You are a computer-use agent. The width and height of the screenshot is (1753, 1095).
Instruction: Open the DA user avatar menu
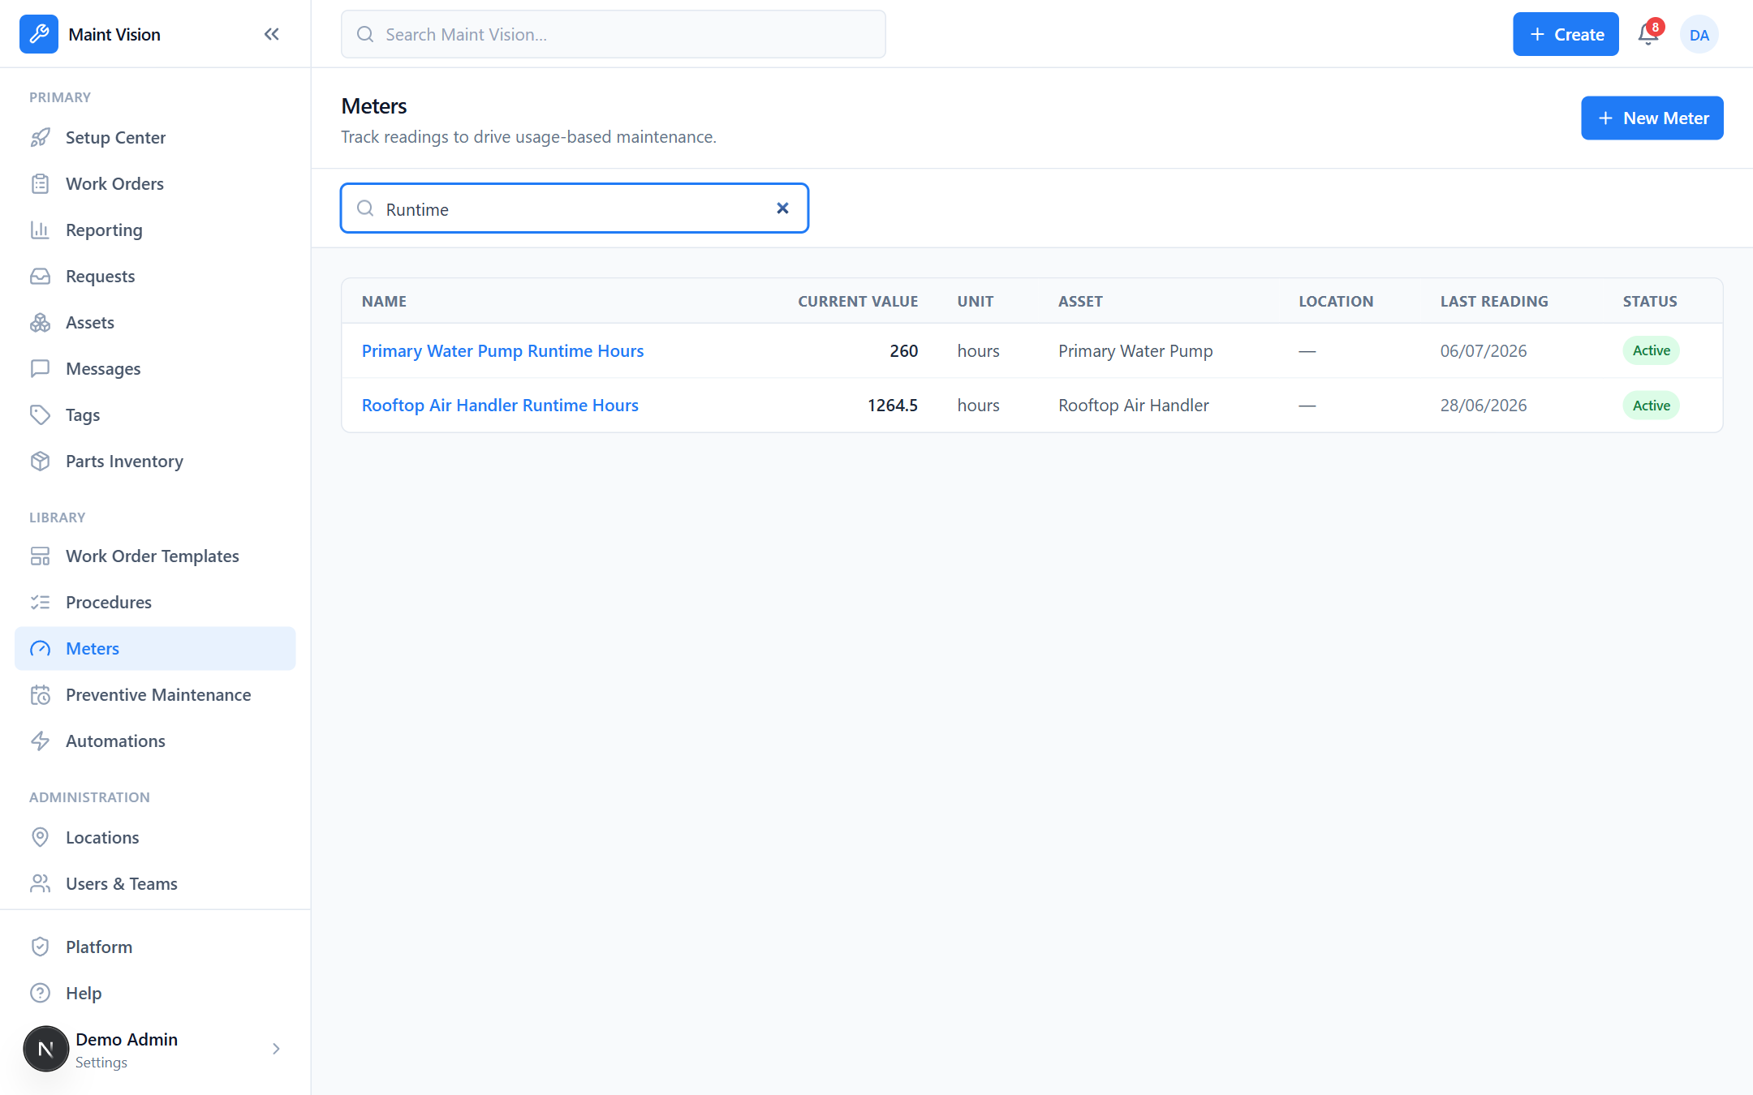tap(1699, 34)
